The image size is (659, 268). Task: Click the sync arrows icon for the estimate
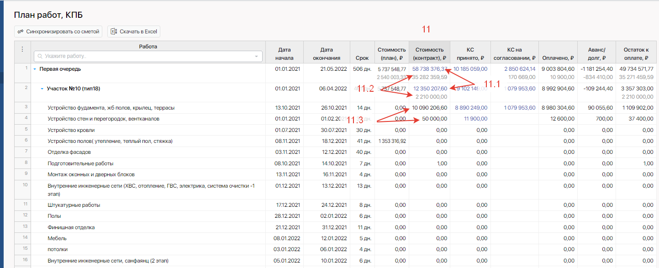point(21,32)
